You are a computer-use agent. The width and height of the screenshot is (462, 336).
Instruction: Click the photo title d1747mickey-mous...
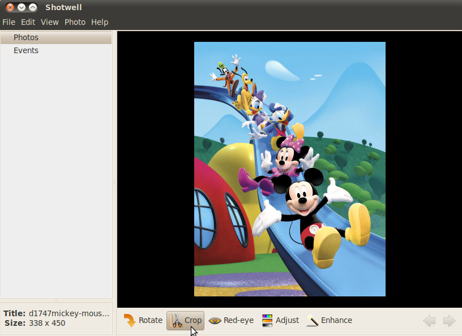tap(69, 313)
